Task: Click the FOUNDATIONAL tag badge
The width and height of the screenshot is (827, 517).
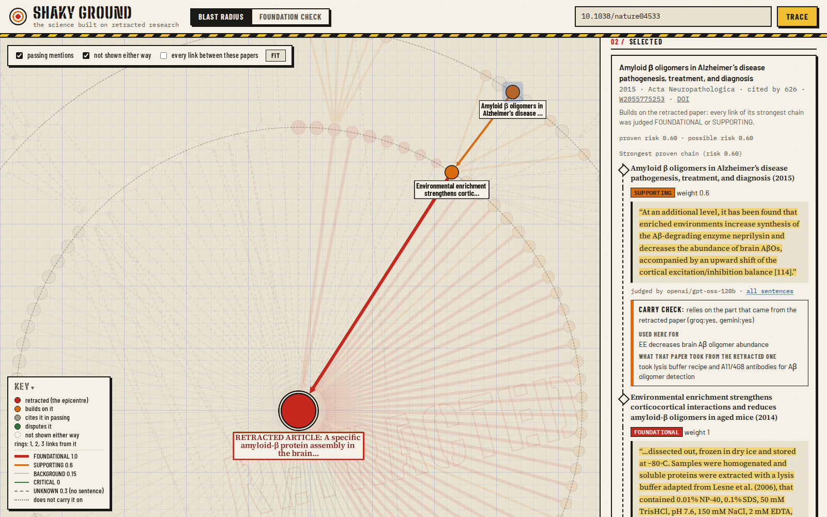Action: [x=656, y=432]
